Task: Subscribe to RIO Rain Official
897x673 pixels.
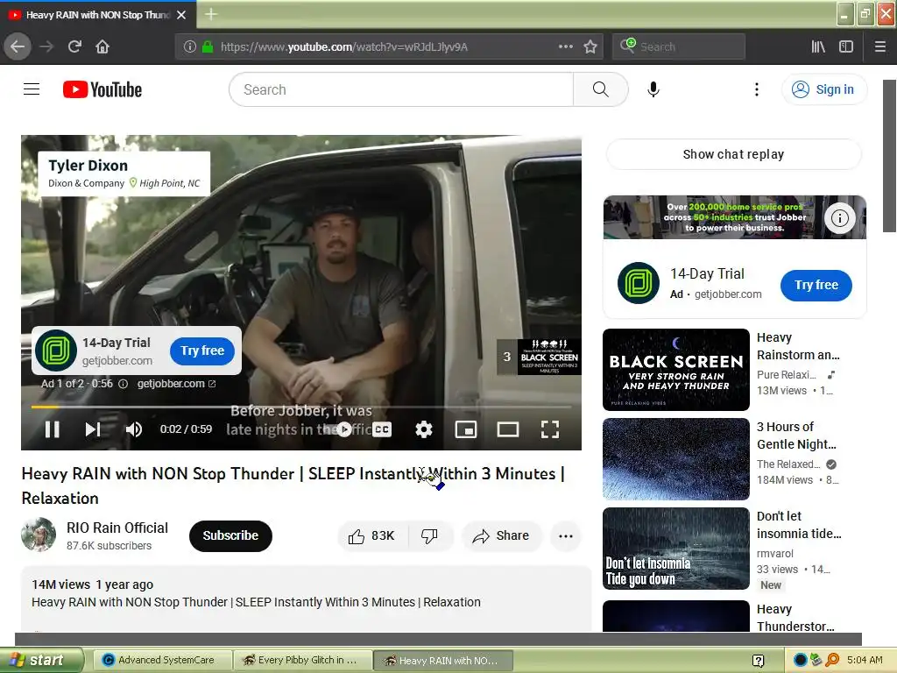Action: [x=230, y=535]
